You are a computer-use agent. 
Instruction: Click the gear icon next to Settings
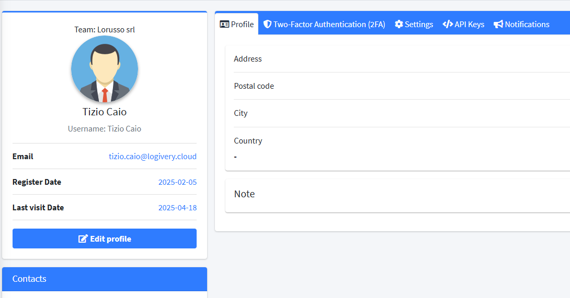399,25
